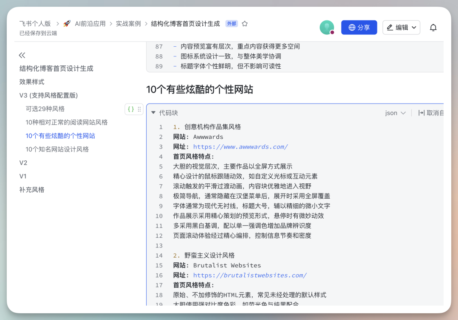Collapse the 代码块 disclosure triangle

click(154, 112)
